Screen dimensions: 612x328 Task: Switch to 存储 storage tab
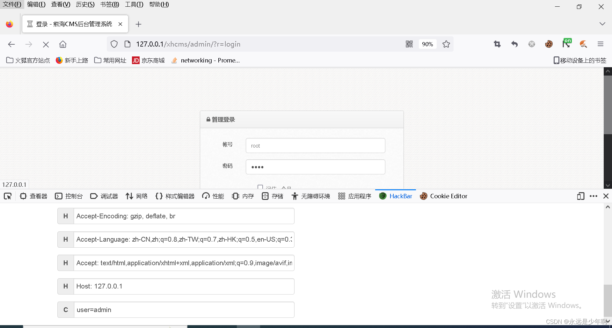[273, 196]
